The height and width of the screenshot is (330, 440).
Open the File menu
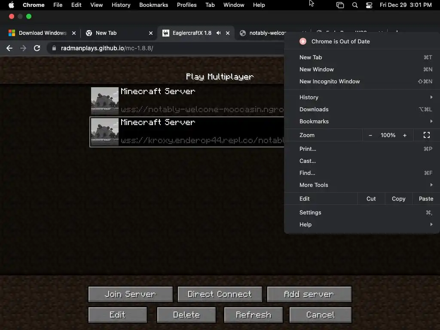58,5
